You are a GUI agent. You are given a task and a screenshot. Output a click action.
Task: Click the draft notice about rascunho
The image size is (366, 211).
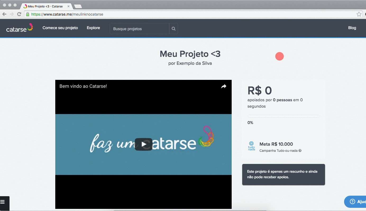click(283, 175)
